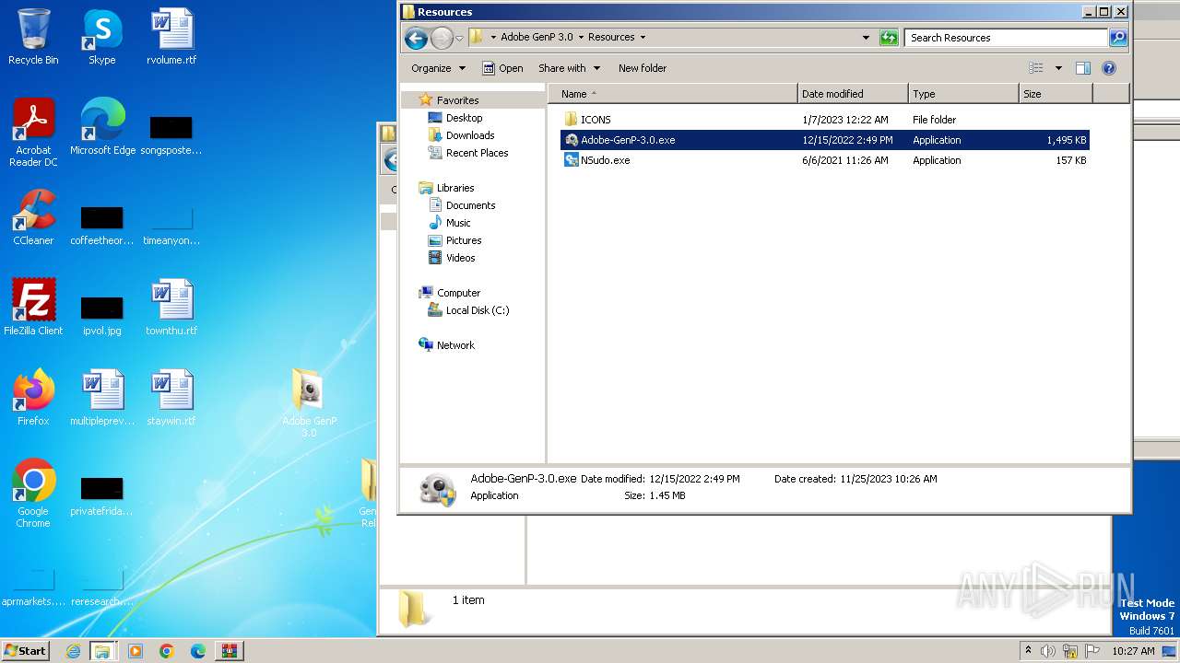
Task: Select multipleprev document on desktop
Action: click(x=101, y=398)
